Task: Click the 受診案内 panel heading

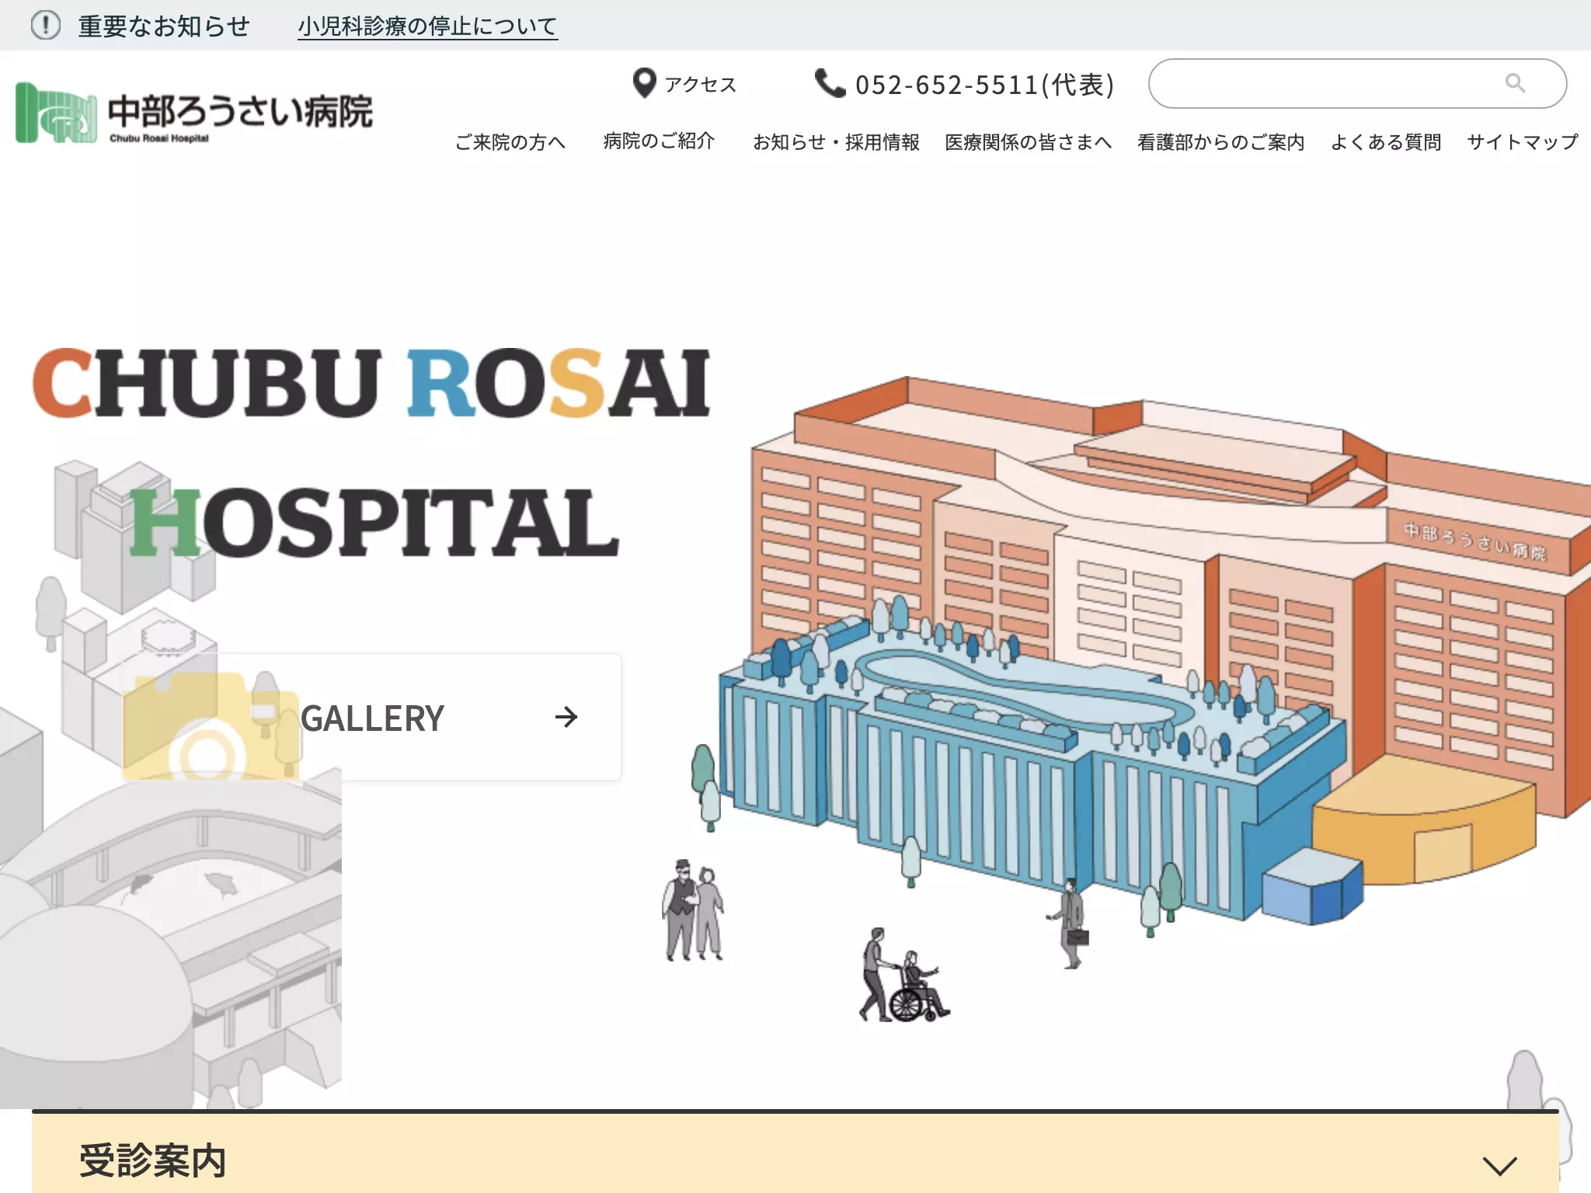Action: pyautogui.click(x=152, y=1161)
